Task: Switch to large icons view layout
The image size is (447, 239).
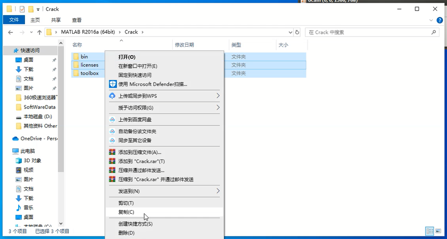Action: coord(438,231)
